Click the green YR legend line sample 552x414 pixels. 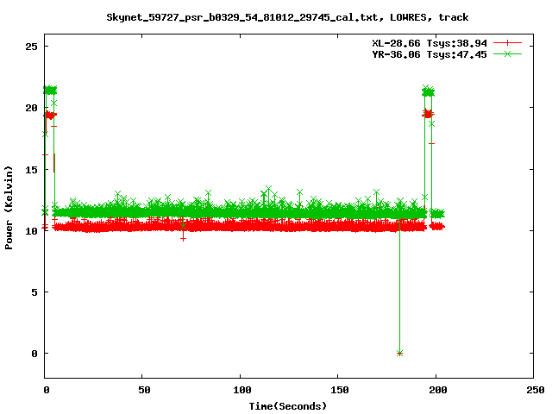(x=507, y=53)
